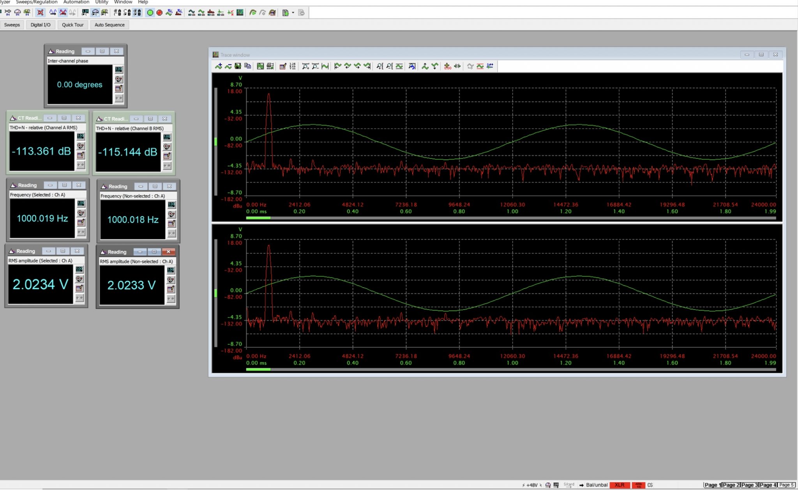Viewport: 798px width, 490px height.
Task: Click the Digital I/O button
Action: point(41,25)
